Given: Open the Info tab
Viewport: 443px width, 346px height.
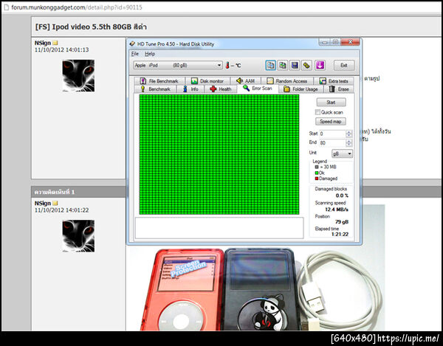Looking at the screenshot, I should (x=190, y=89).
